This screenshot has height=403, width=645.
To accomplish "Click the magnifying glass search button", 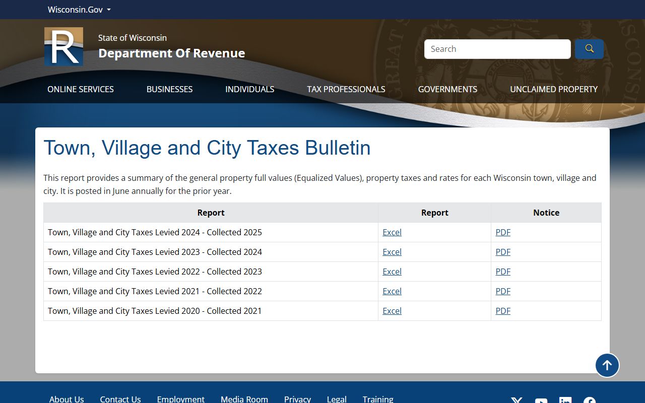I will (x=589, y=49).
